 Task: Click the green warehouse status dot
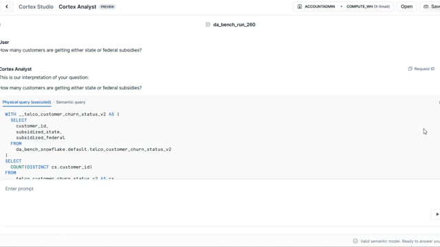(341, 6)
